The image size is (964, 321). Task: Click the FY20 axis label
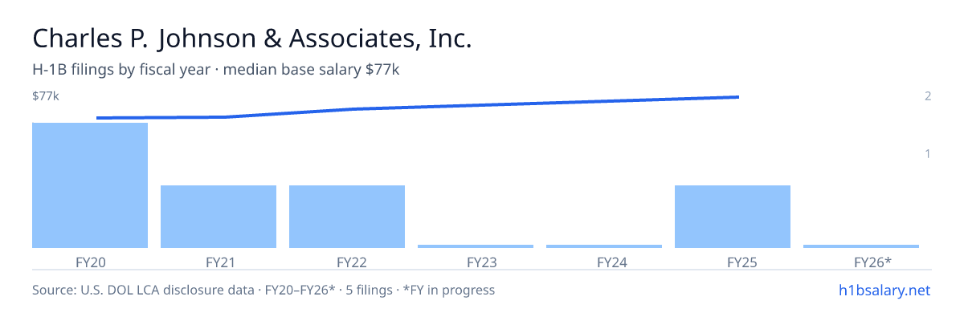pyautogui.click(x=90, y=262)
